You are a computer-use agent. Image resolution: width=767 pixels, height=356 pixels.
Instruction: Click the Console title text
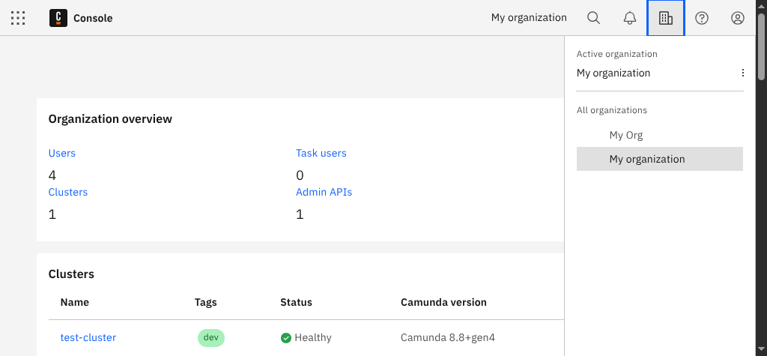pyautogui.click(x=93, y=18)
